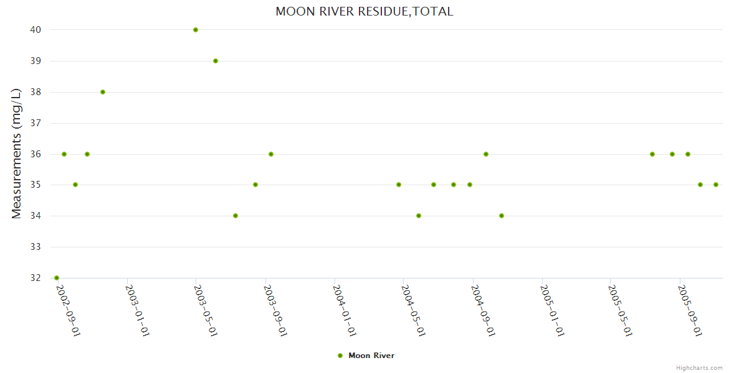Click the Measurements (mg/L) y-axis title
Image resolution: width=729 pixels, height=373 pixels.
[17, 153]
